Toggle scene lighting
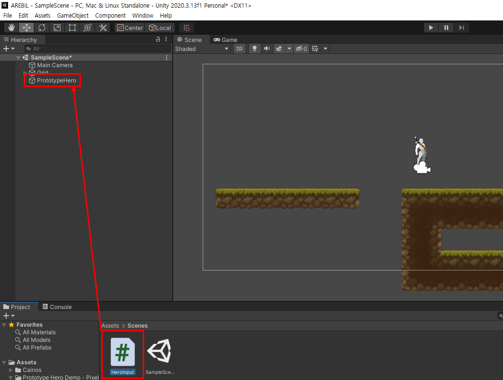The image size is (503, 380). click(x=255, y=49)
